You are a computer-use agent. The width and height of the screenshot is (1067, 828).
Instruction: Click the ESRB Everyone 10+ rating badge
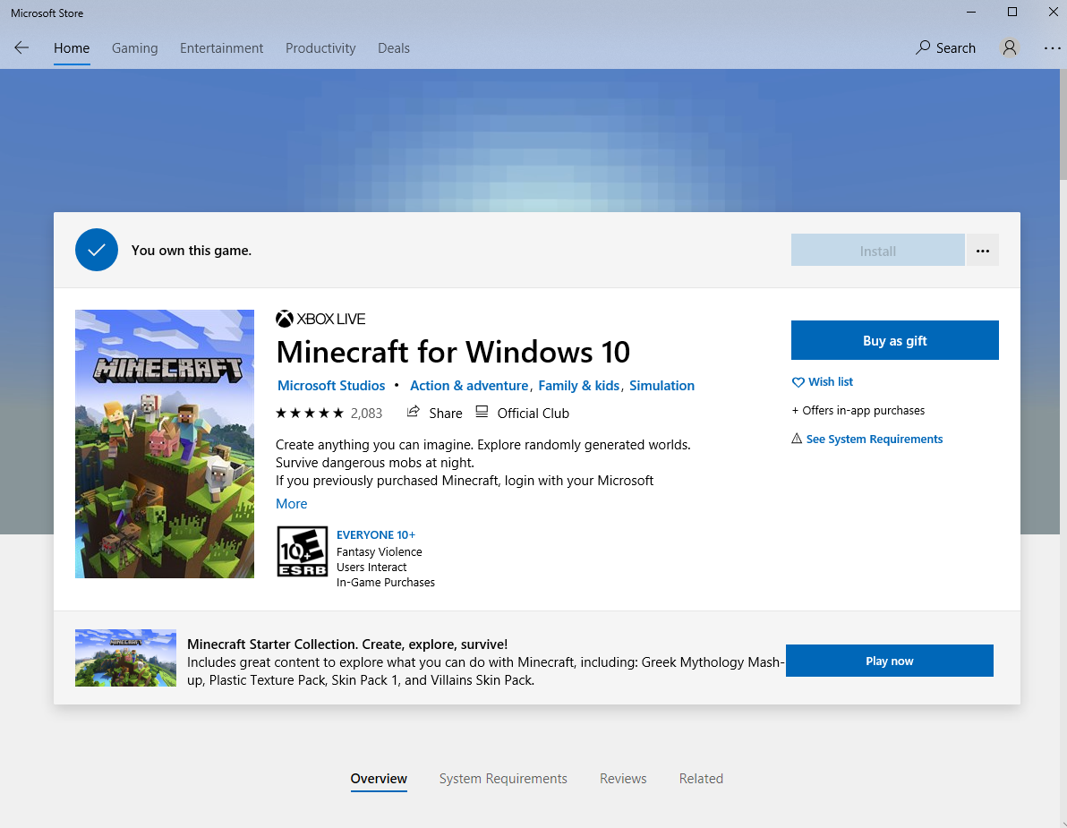pos(303,551)
